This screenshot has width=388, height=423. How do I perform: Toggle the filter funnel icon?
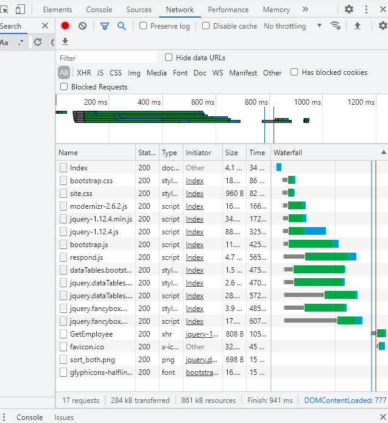click(104, 26)
